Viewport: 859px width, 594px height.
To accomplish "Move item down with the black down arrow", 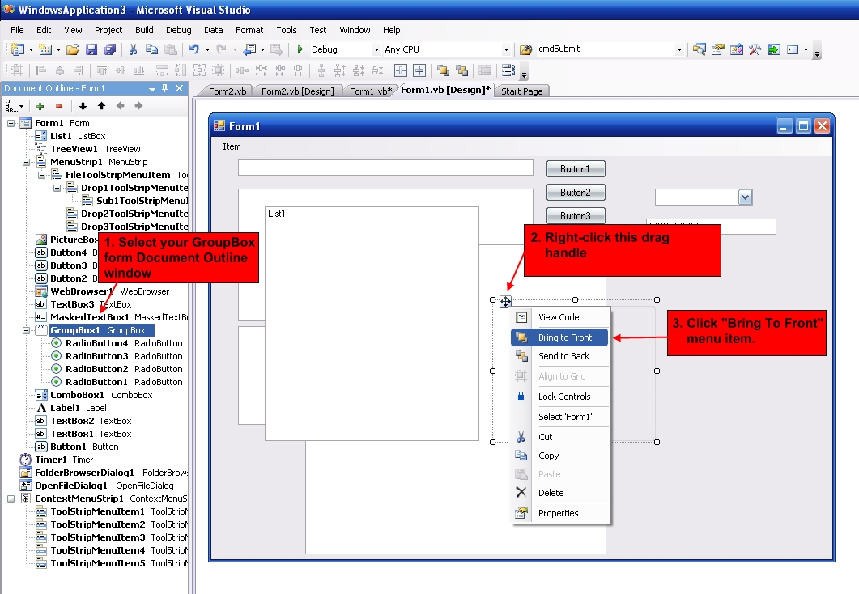I will (x=83, y=106).
